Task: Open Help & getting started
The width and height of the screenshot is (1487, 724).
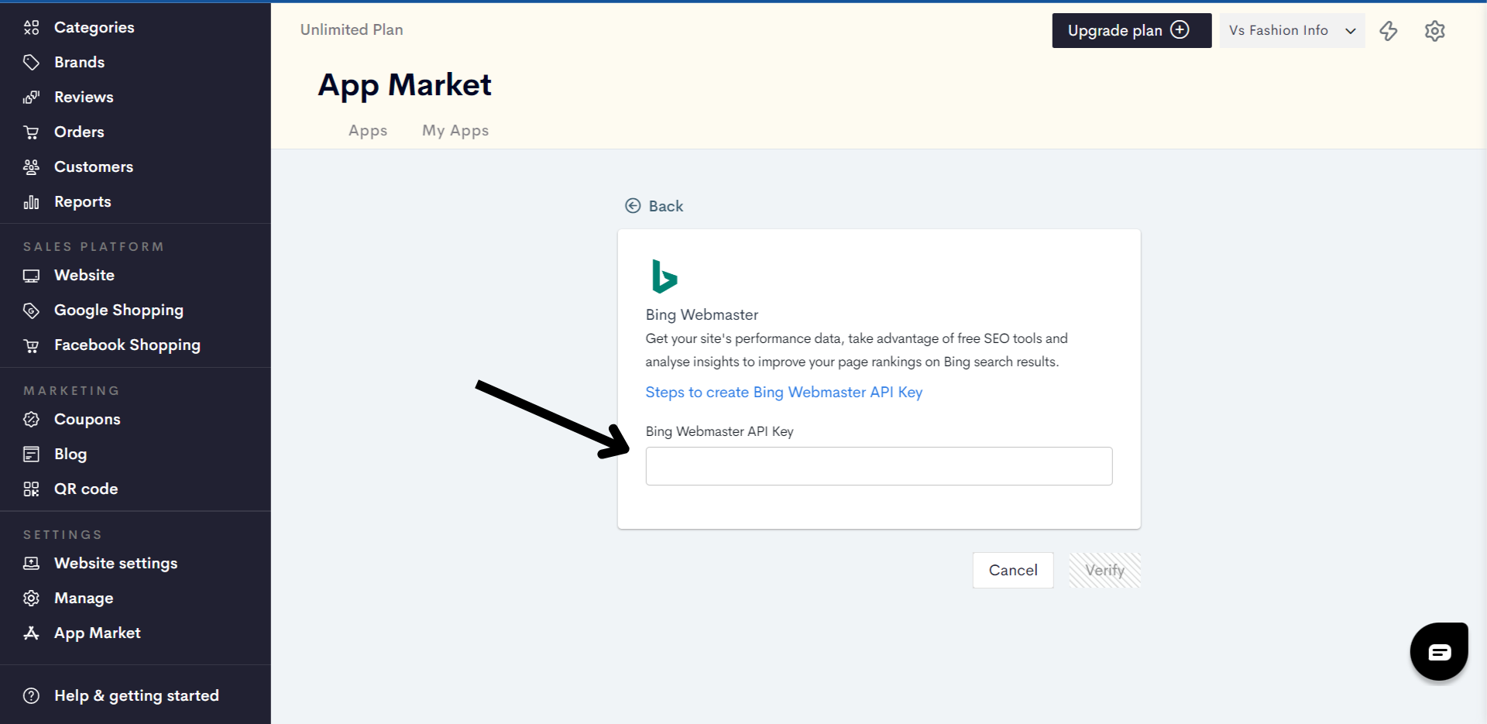Action: (x=136, y=696)
